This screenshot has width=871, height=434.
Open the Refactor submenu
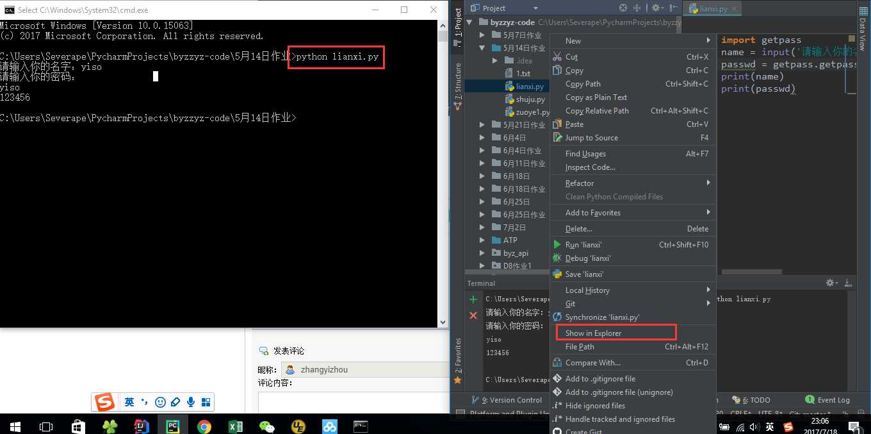tap(633, 183)
